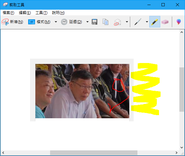Expand the Mode dropdown arrow
Image resolution: width=185 pixels, height=156 pixels.
click(56, 22)
